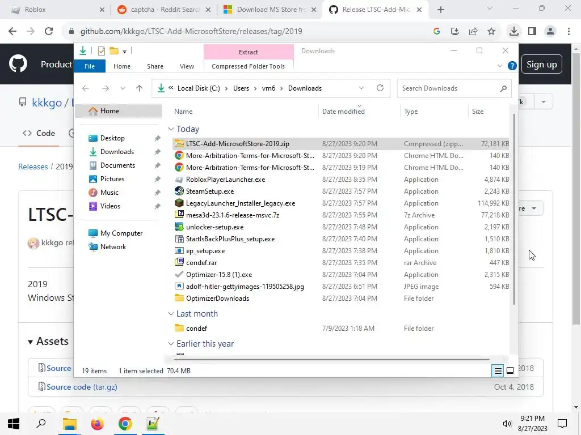The width and height of the screenshot is (581, 435).
Task: Click the horizontal scrollbar in the file list
Action: tap(331, 359)
